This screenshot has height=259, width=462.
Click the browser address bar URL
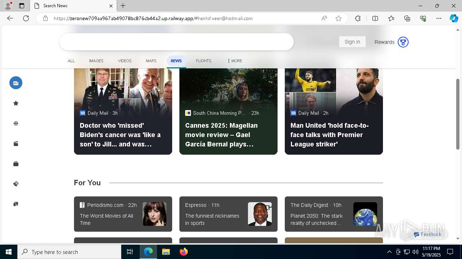[153, 18]
